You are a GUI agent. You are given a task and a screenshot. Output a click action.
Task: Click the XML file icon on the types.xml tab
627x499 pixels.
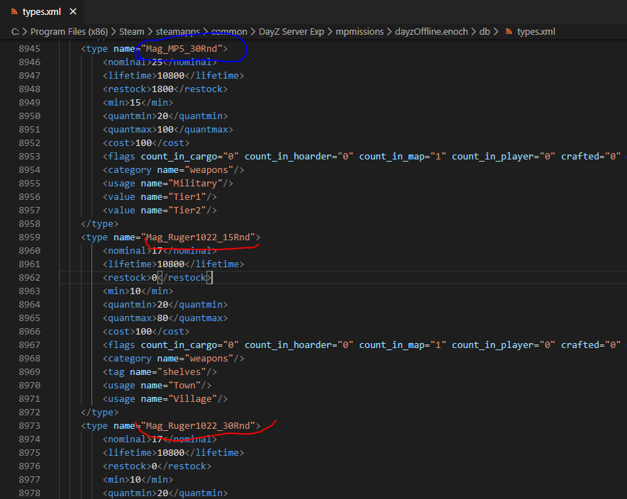[x=14, y=11]
